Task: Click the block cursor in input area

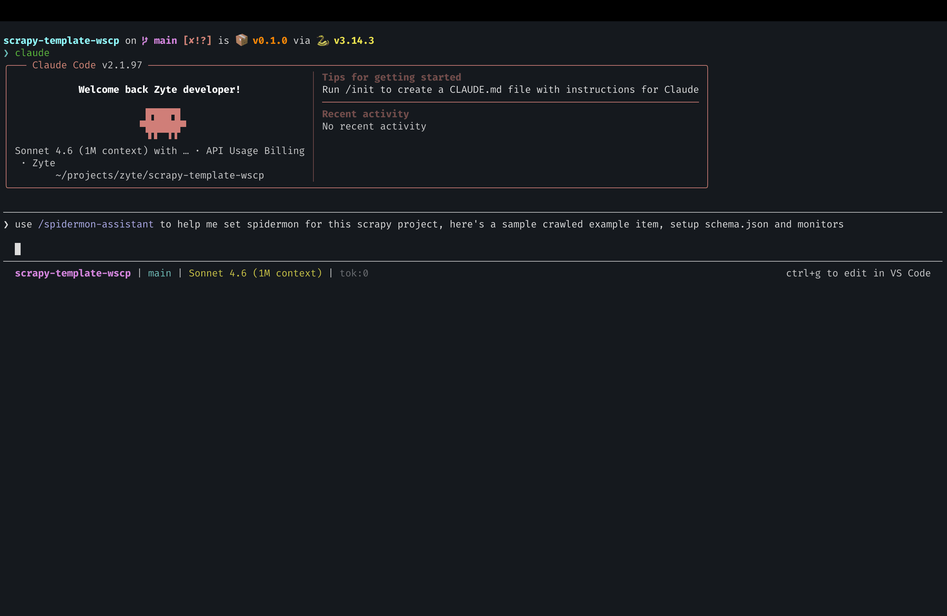Action: (17, 249)
